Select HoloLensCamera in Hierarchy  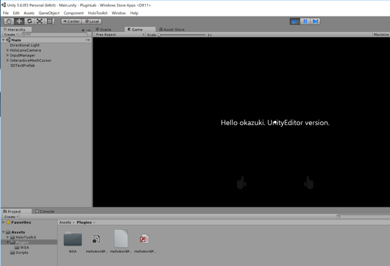26,50
